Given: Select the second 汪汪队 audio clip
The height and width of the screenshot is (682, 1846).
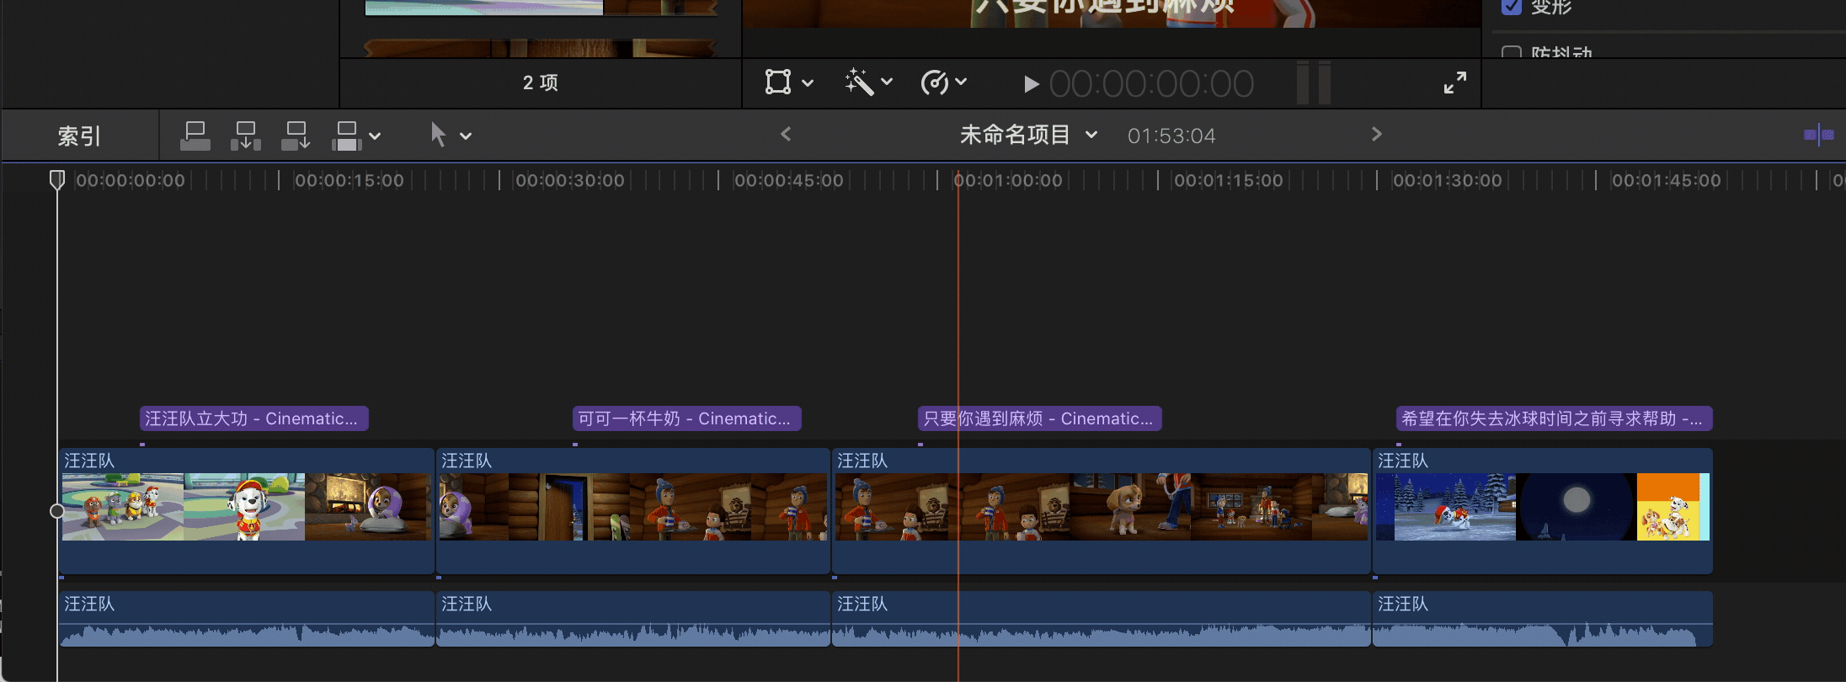Looking at the screenshot, I should (633, 619).
